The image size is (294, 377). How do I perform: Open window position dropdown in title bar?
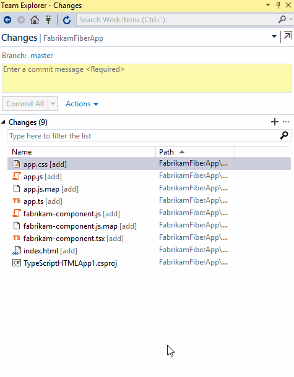pyautogui.click(x=268, y=5)
